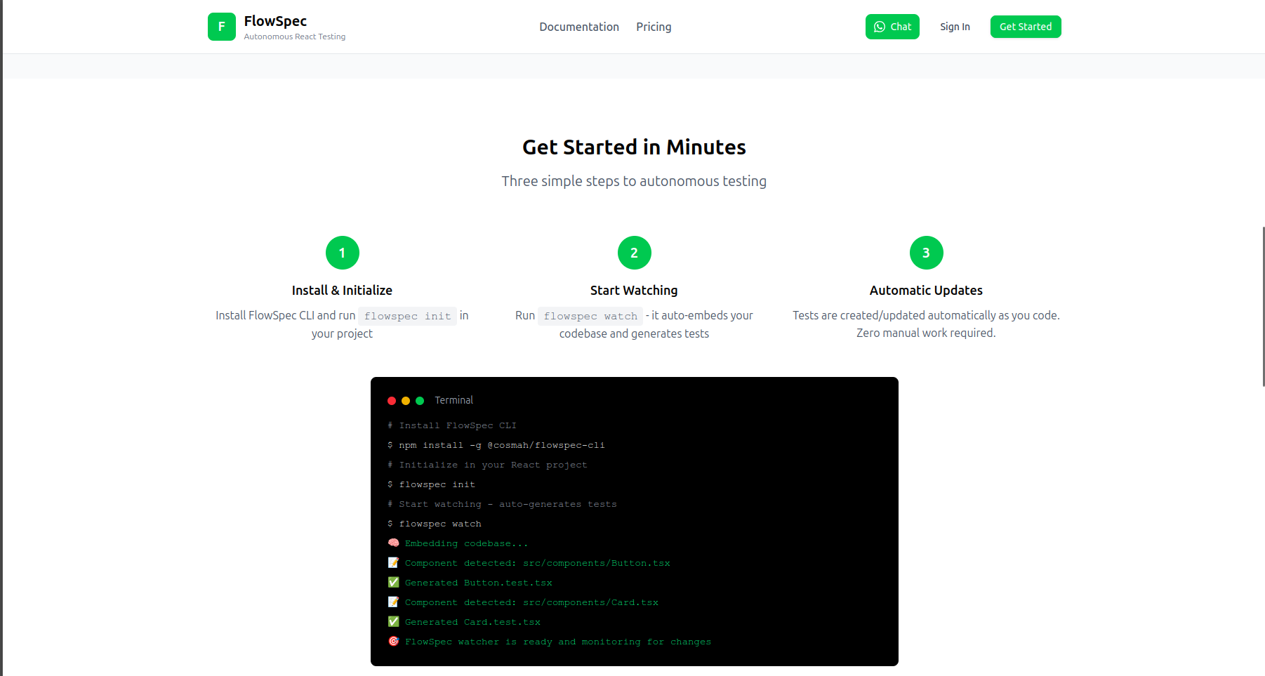Click the Get Started in Minutes heading
The height and width of the screenshot is (676, 1265).
(x=634, y=147)
